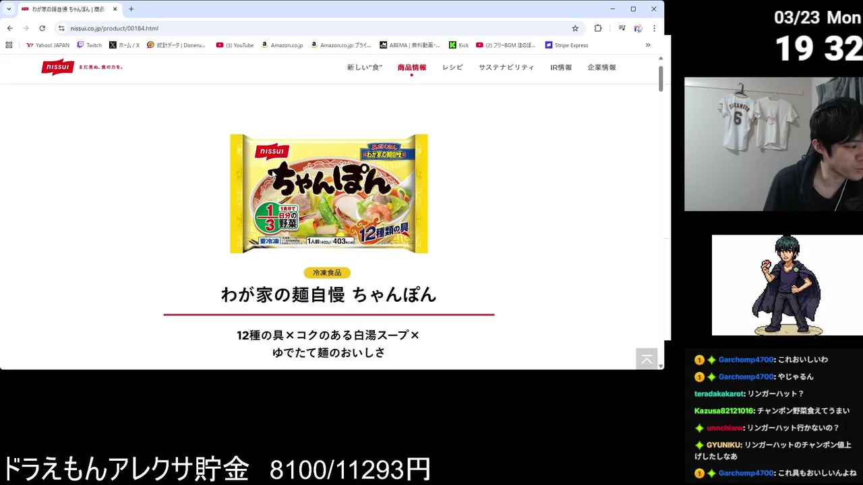The image size is (863, 485).
Task: Click the Nissui logo in site header
Action: click(x=57, y=67)
